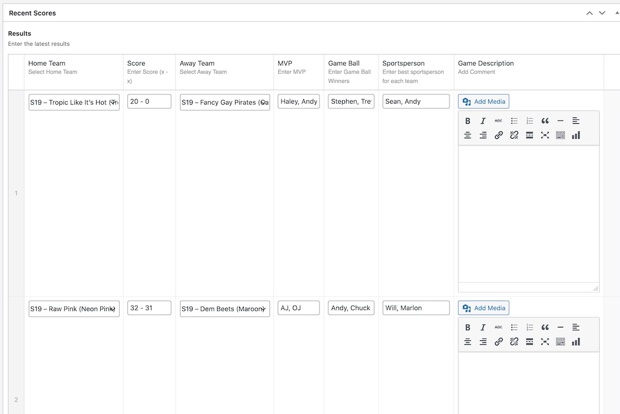
Task: Click strikethrough icon in second row's editor
Action: point(499,327)
